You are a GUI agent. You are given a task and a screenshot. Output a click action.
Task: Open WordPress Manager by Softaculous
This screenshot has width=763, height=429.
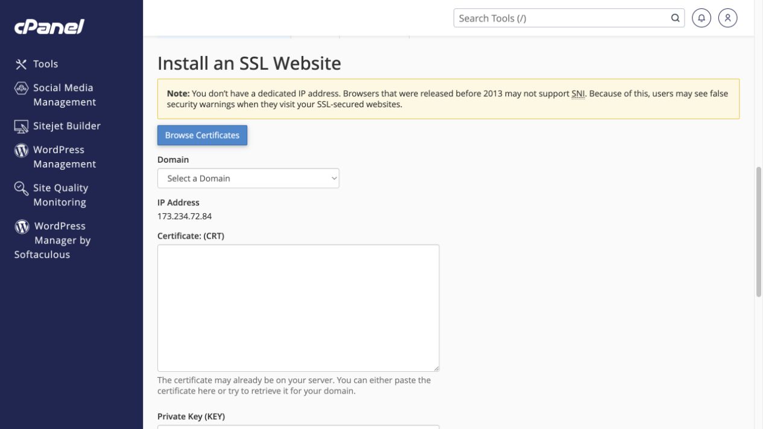click(x=53, y=240)
